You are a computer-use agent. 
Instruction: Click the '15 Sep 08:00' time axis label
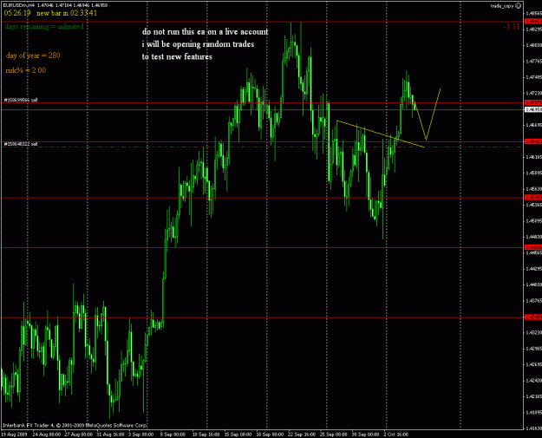238,435
